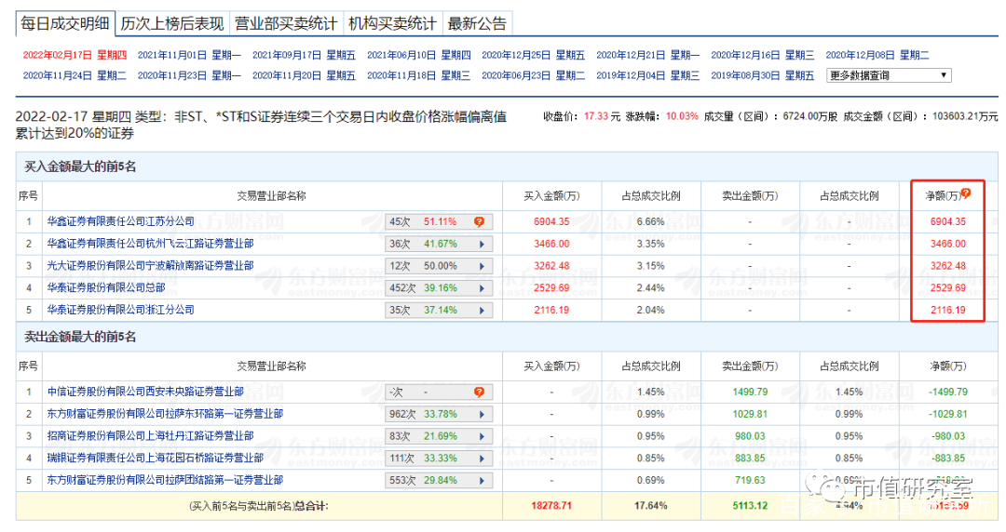
Task: Expand arrow for 瑞银证券上海花园石桥路证券营业部
Action: coord(482,459)
